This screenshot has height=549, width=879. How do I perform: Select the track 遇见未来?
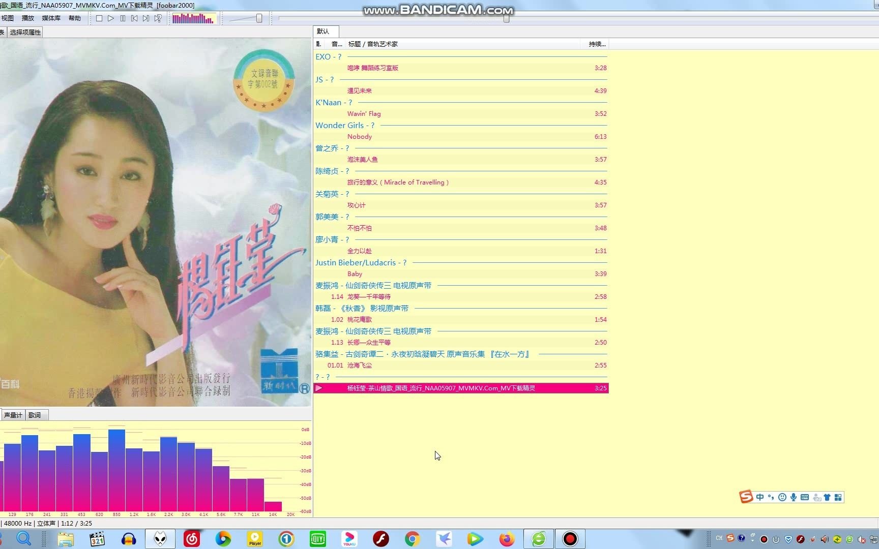coord(461,90)
